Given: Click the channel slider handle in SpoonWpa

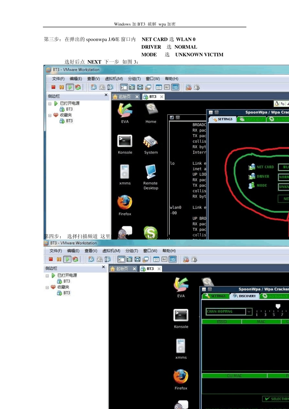Looking at the screenshot, I should click(x=278, y=306).
